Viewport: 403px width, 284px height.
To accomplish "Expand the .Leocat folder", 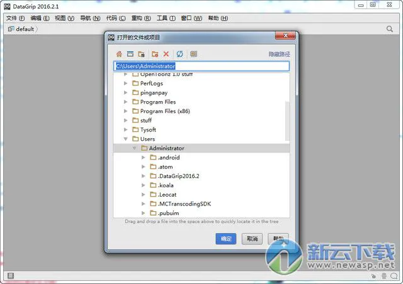I will tap(144, 194).
